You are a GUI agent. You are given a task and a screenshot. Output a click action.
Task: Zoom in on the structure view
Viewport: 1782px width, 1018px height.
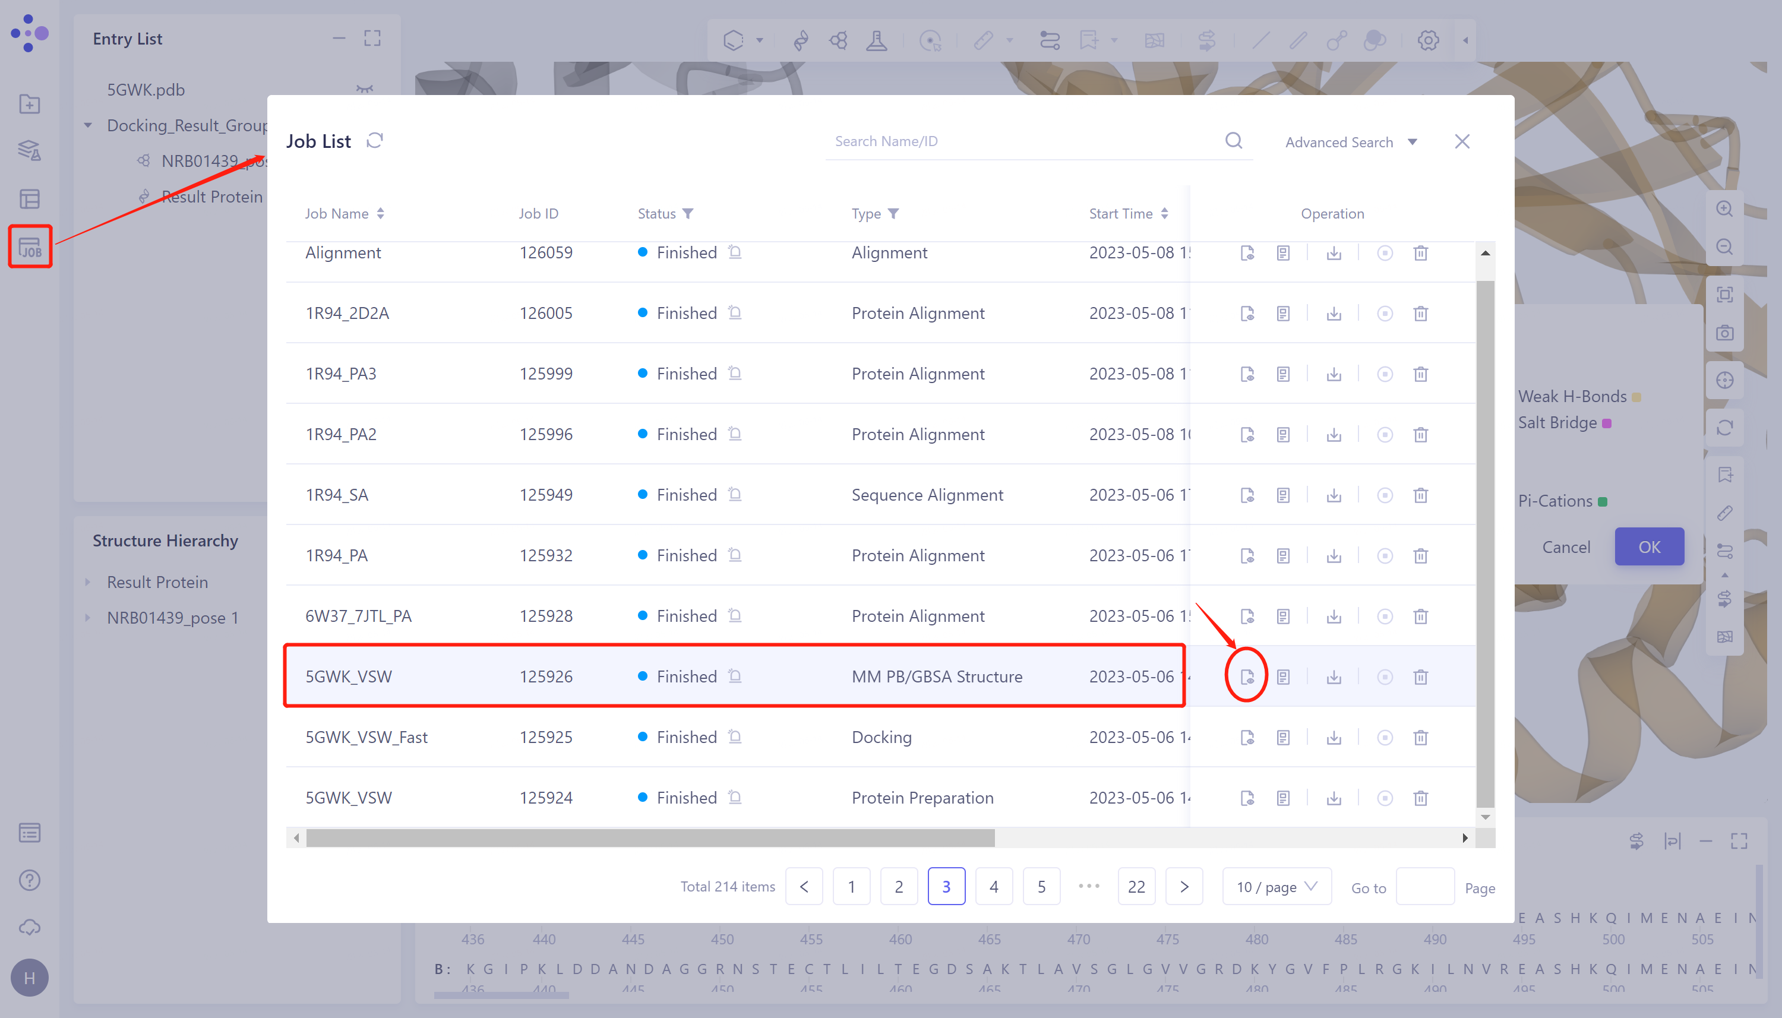[x=1726, y=209]
